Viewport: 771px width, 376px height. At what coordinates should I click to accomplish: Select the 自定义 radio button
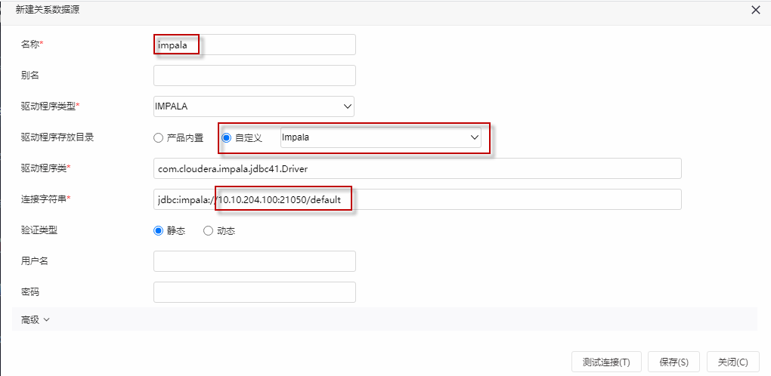tap(226, 138)
